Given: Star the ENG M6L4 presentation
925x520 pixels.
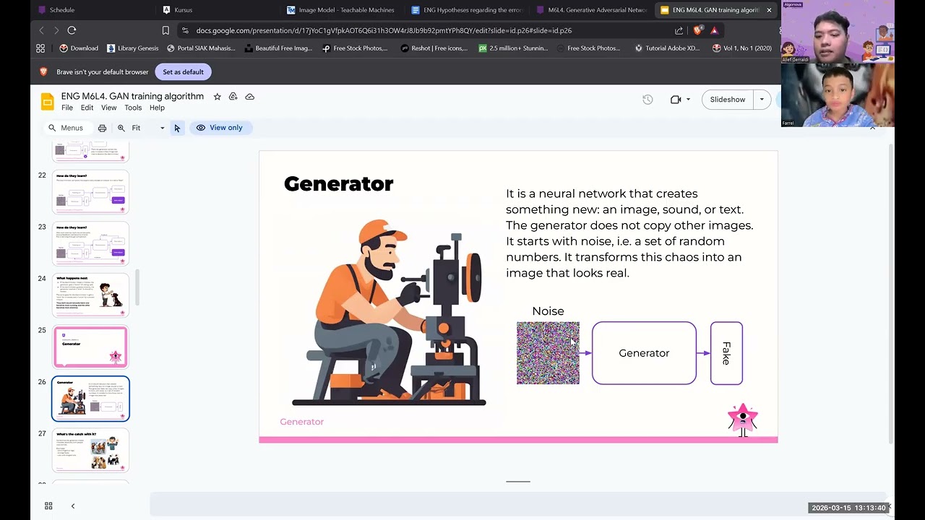Looking at the screenshot, I should pos(217,97).
